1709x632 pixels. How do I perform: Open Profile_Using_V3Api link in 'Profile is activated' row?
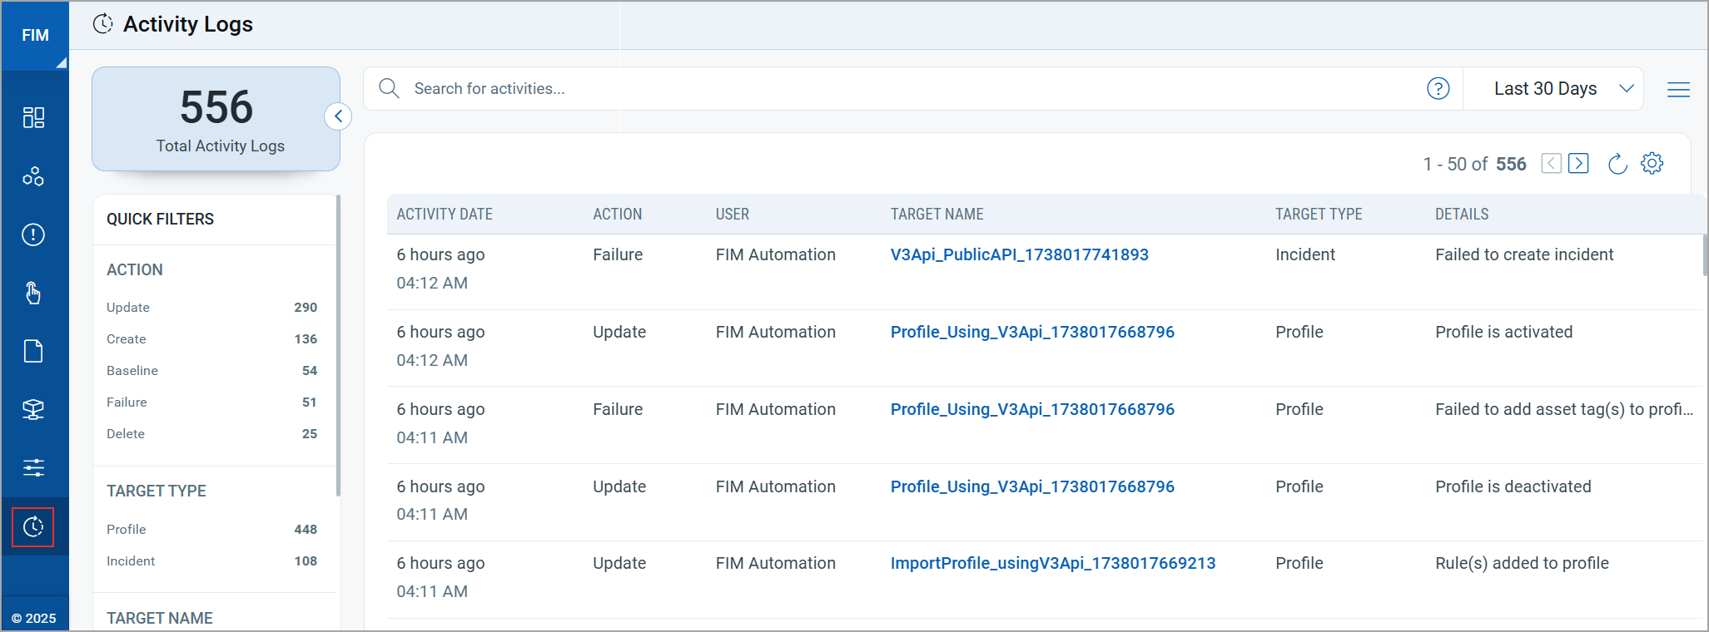point(1032,332)
